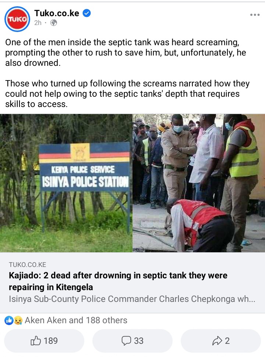Open the Kajiado septic tank article headline
The image size is (265, 360).
click(118, 281)
